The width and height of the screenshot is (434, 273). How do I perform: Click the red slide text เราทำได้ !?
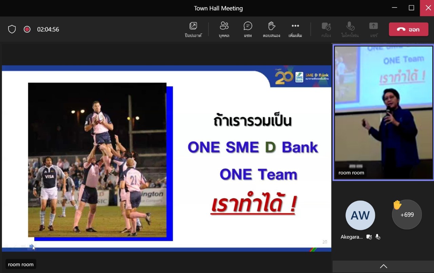coord(254,204)
